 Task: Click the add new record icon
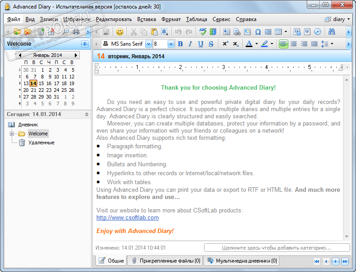(41, 32)
